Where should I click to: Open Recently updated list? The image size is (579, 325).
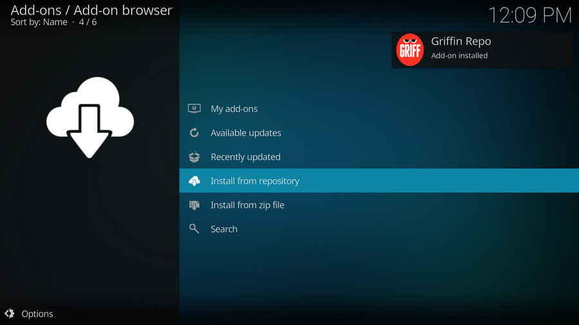[379, 157]
